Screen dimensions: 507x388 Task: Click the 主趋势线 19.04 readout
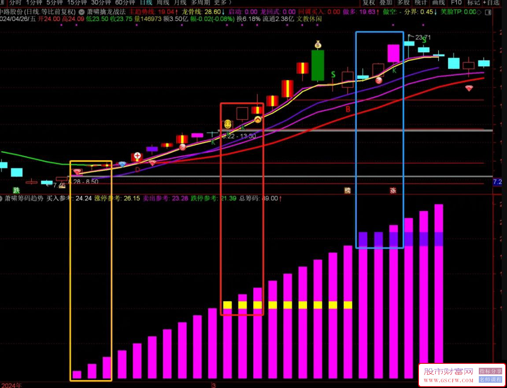click(x=154, y=12)
